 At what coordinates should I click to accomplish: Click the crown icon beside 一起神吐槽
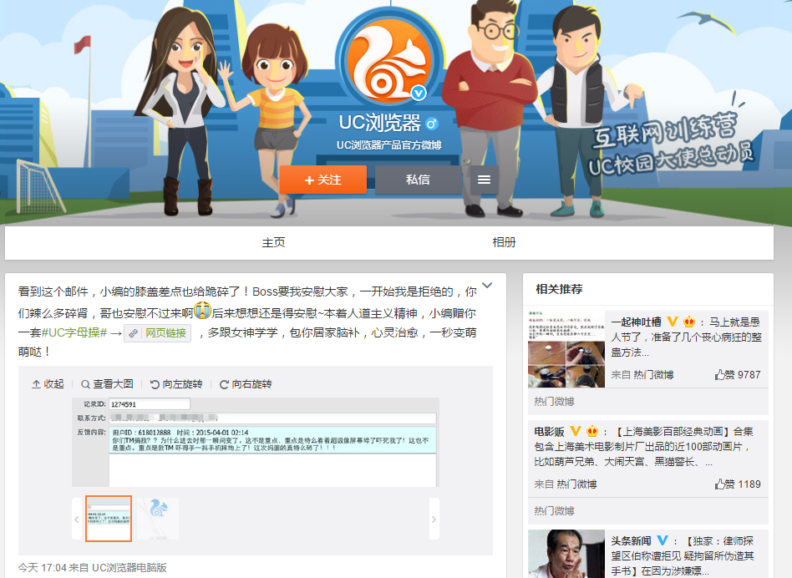pos(689,322)
